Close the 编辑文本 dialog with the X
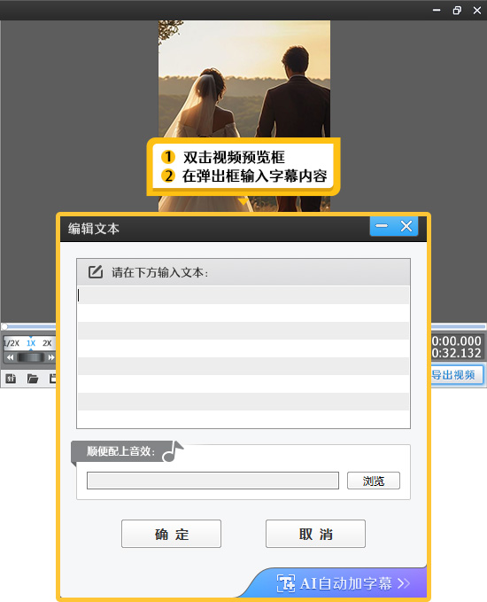This screenshot has width=487, height=602. 406,226
